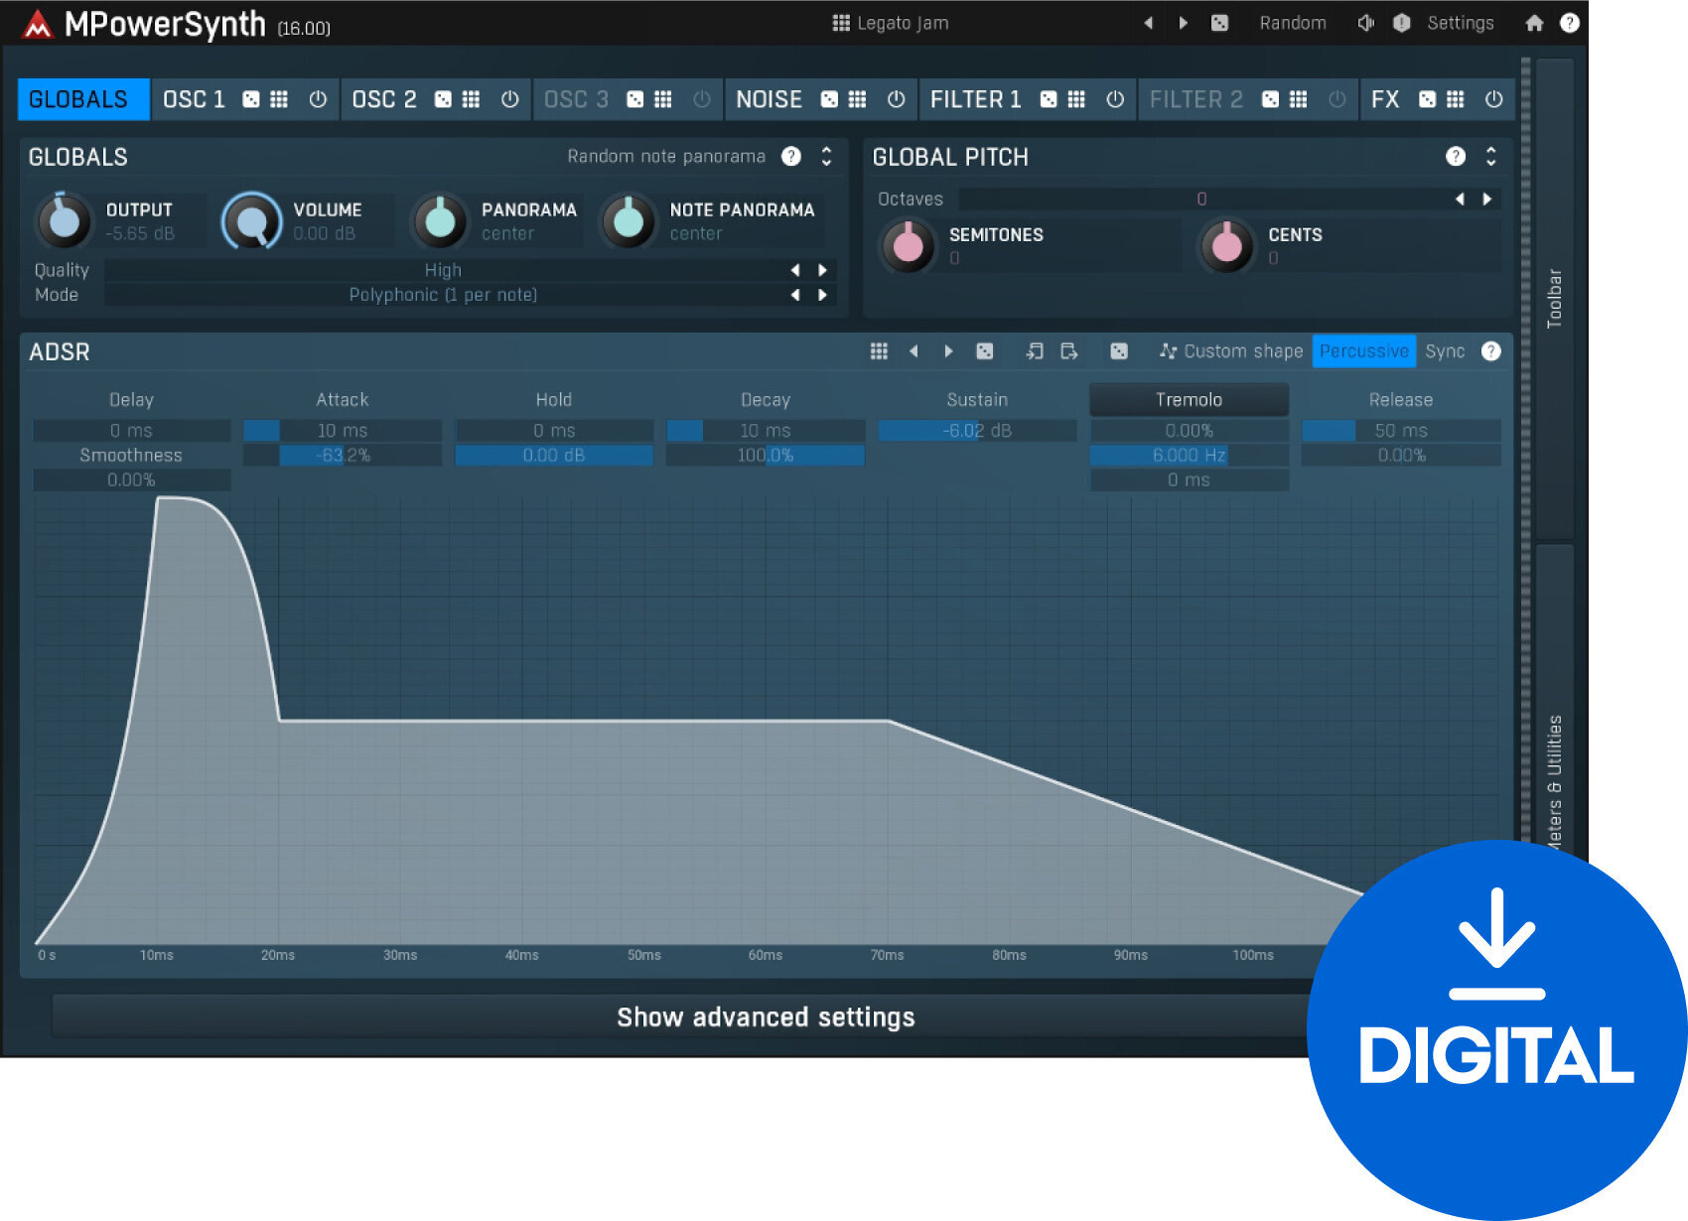The image size is (1688, 1221).
Task: Enable Sync in the ADSR panel
Action: pyautogui.click(x=1446, y=350)
